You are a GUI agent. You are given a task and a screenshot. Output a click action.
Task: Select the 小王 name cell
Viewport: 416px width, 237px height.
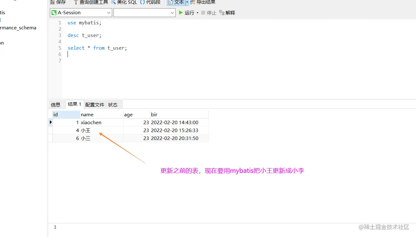click(101, 130)
